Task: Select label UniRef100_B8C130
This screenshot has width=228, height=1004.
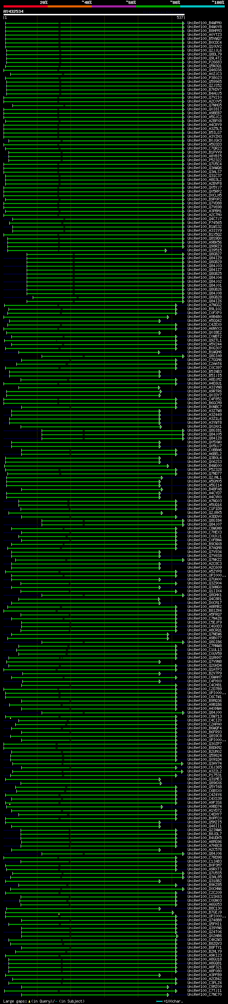Action: coord(204,908)
